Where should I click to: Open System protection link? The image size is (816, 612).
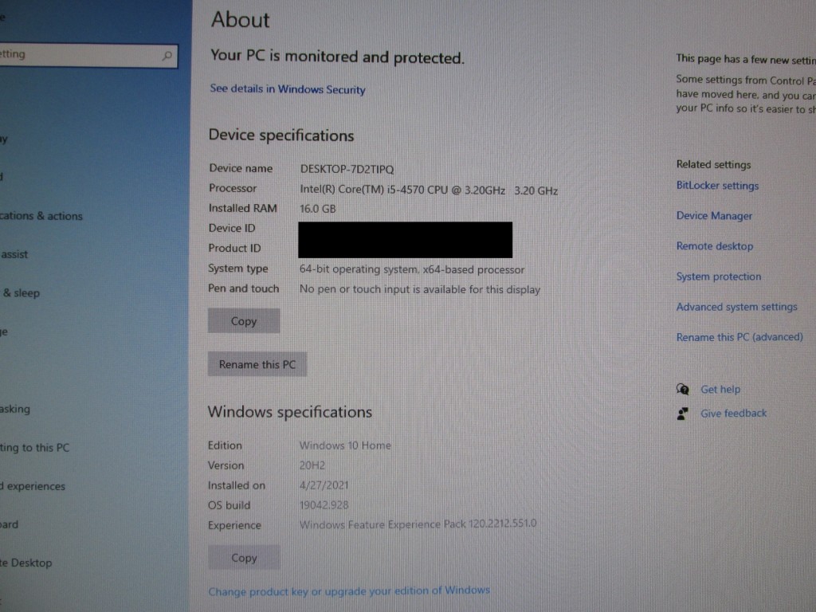pos(718,277)
